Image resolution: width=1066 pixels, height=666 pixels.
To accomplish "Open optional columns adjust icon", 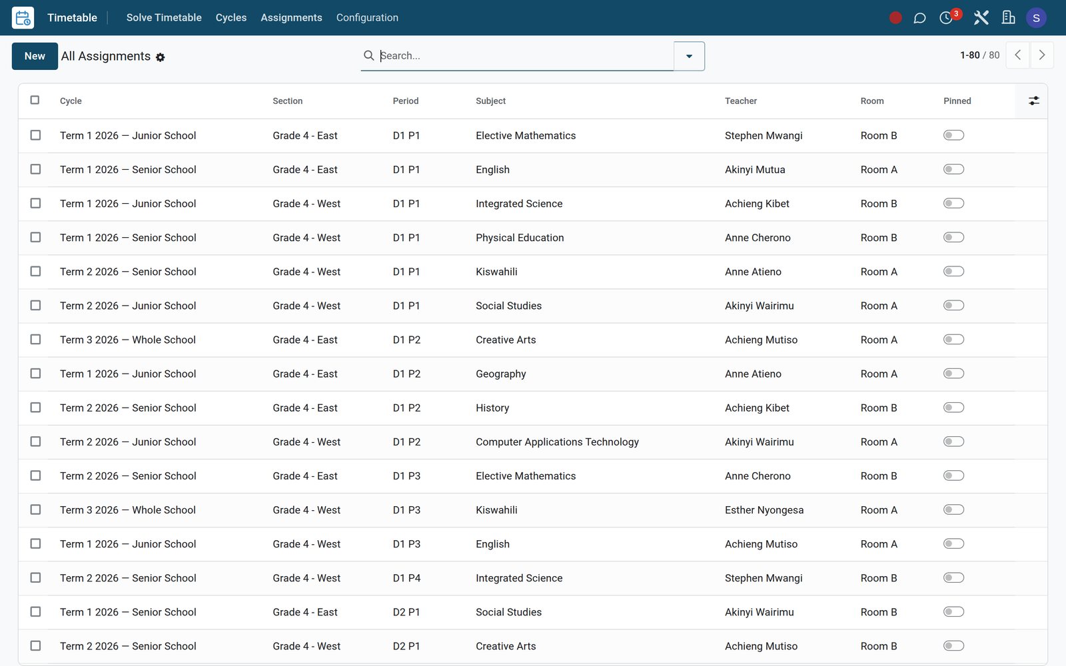I will click(x=1033, y=101).
